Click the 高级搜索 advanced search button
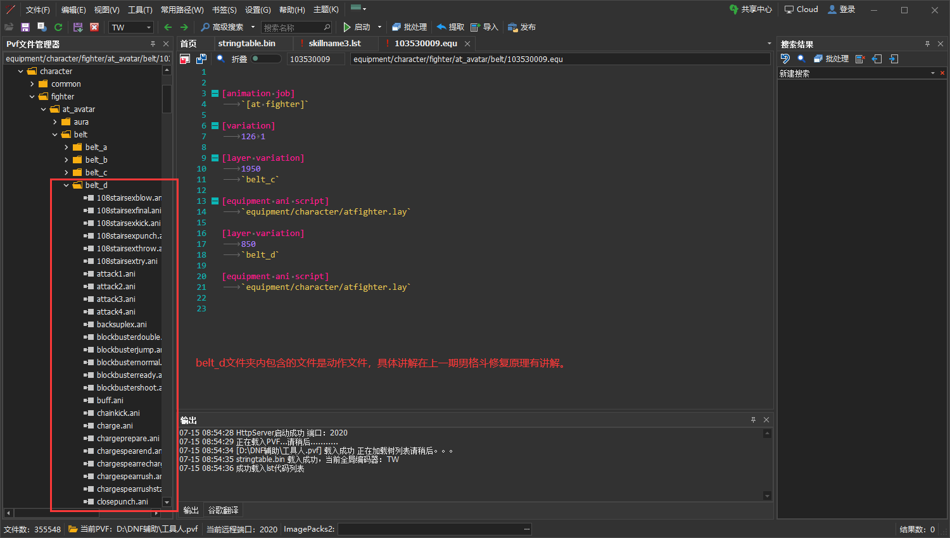Viewport: 950px width, 538px height. tap(222, 27)
